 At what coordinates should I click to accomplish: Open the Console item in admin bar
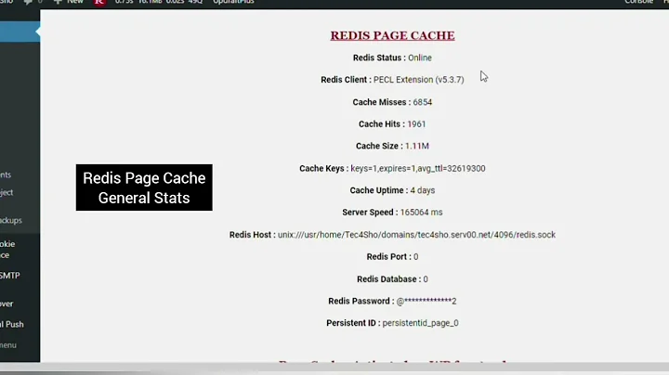tap(638, 2)
